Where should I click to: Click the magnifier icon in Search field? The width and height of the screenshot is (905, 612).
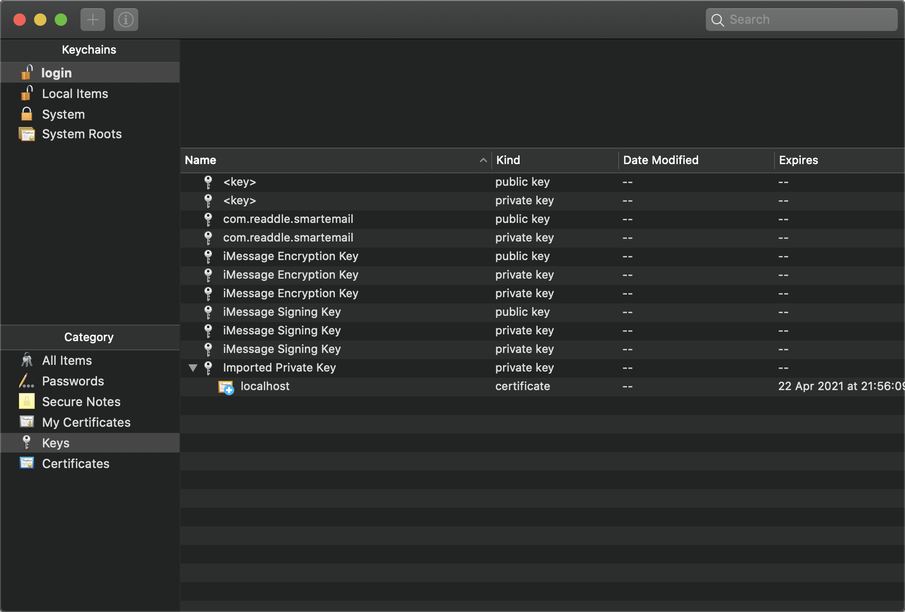tap(717, 20)
